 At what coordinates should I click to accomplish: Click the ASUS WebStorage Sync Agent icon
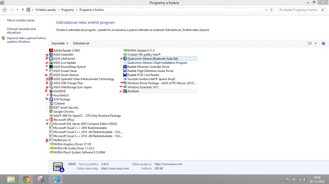(51, 87)
